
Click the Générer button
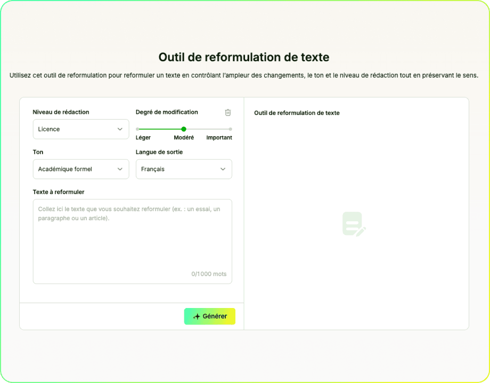[210, 316]
